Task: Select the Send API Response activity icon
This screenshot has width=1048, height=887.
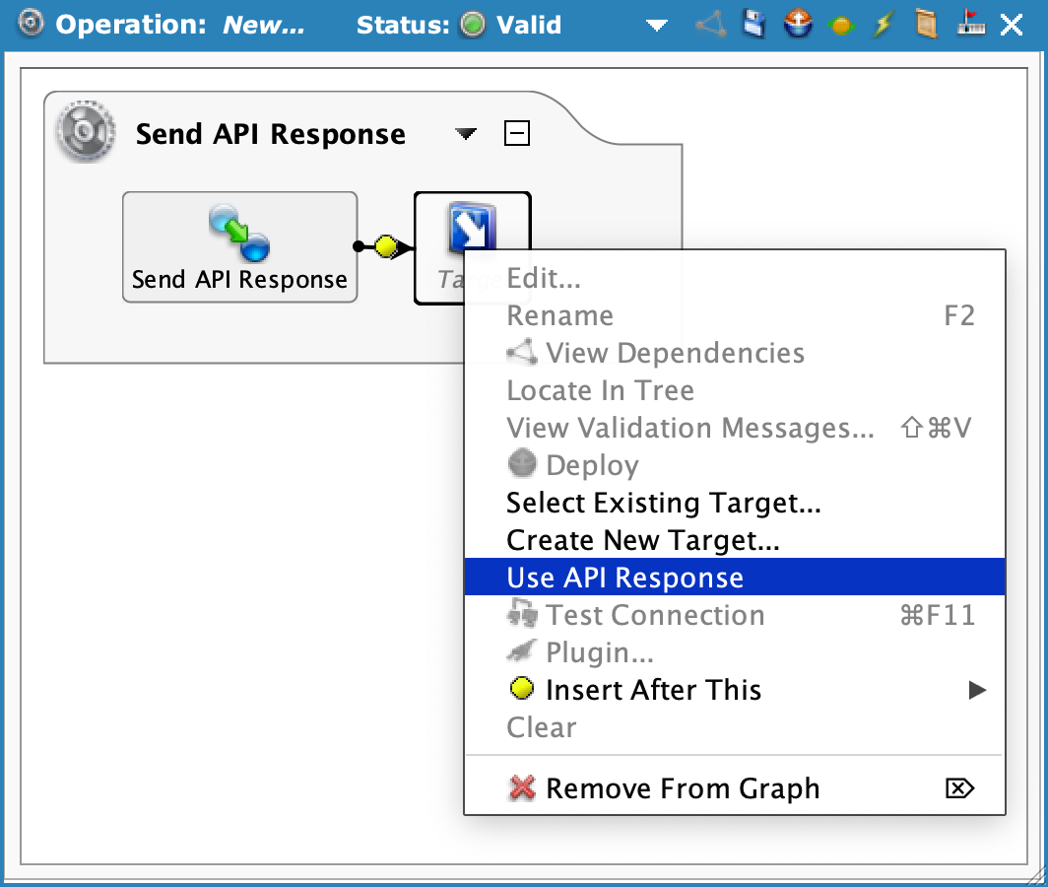Action: coord(239,234)
